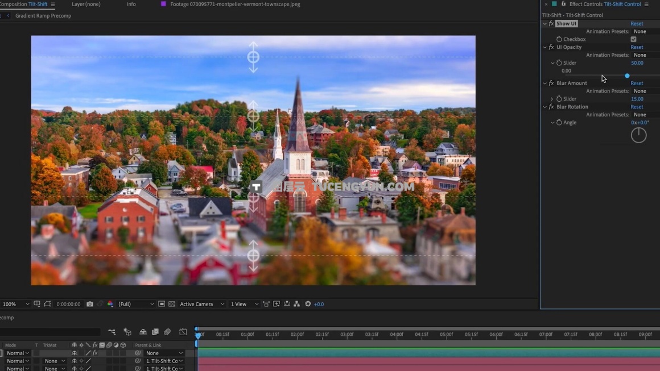660x371 pixels.
Task: Toggle the region of interest button
Action: click(x=162, y=304)
